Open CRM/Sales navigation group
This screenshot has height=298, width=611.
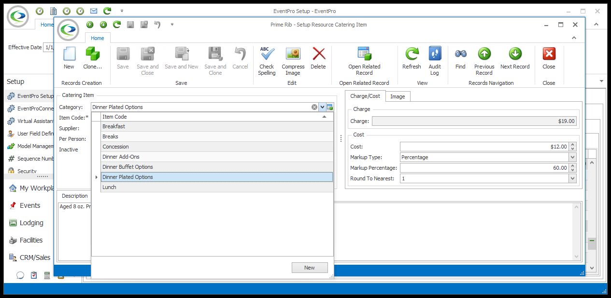(29, 257)
